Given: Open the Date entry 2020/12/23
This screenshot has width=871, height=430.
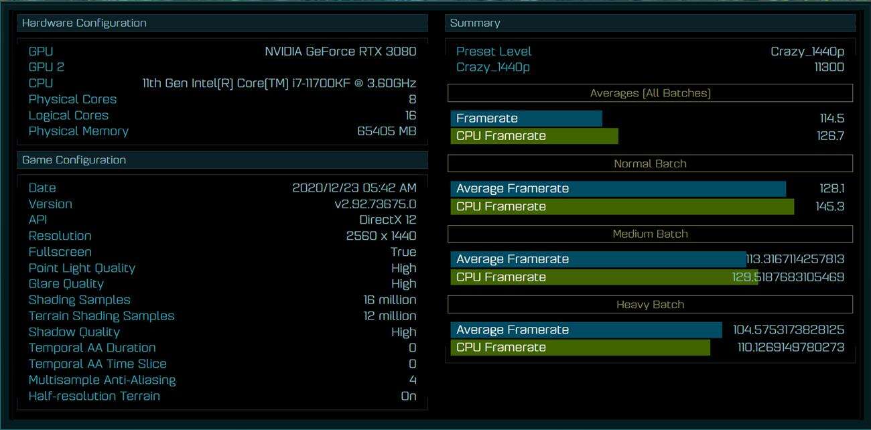Looking at the screenshot, I should tap(42, 188).
